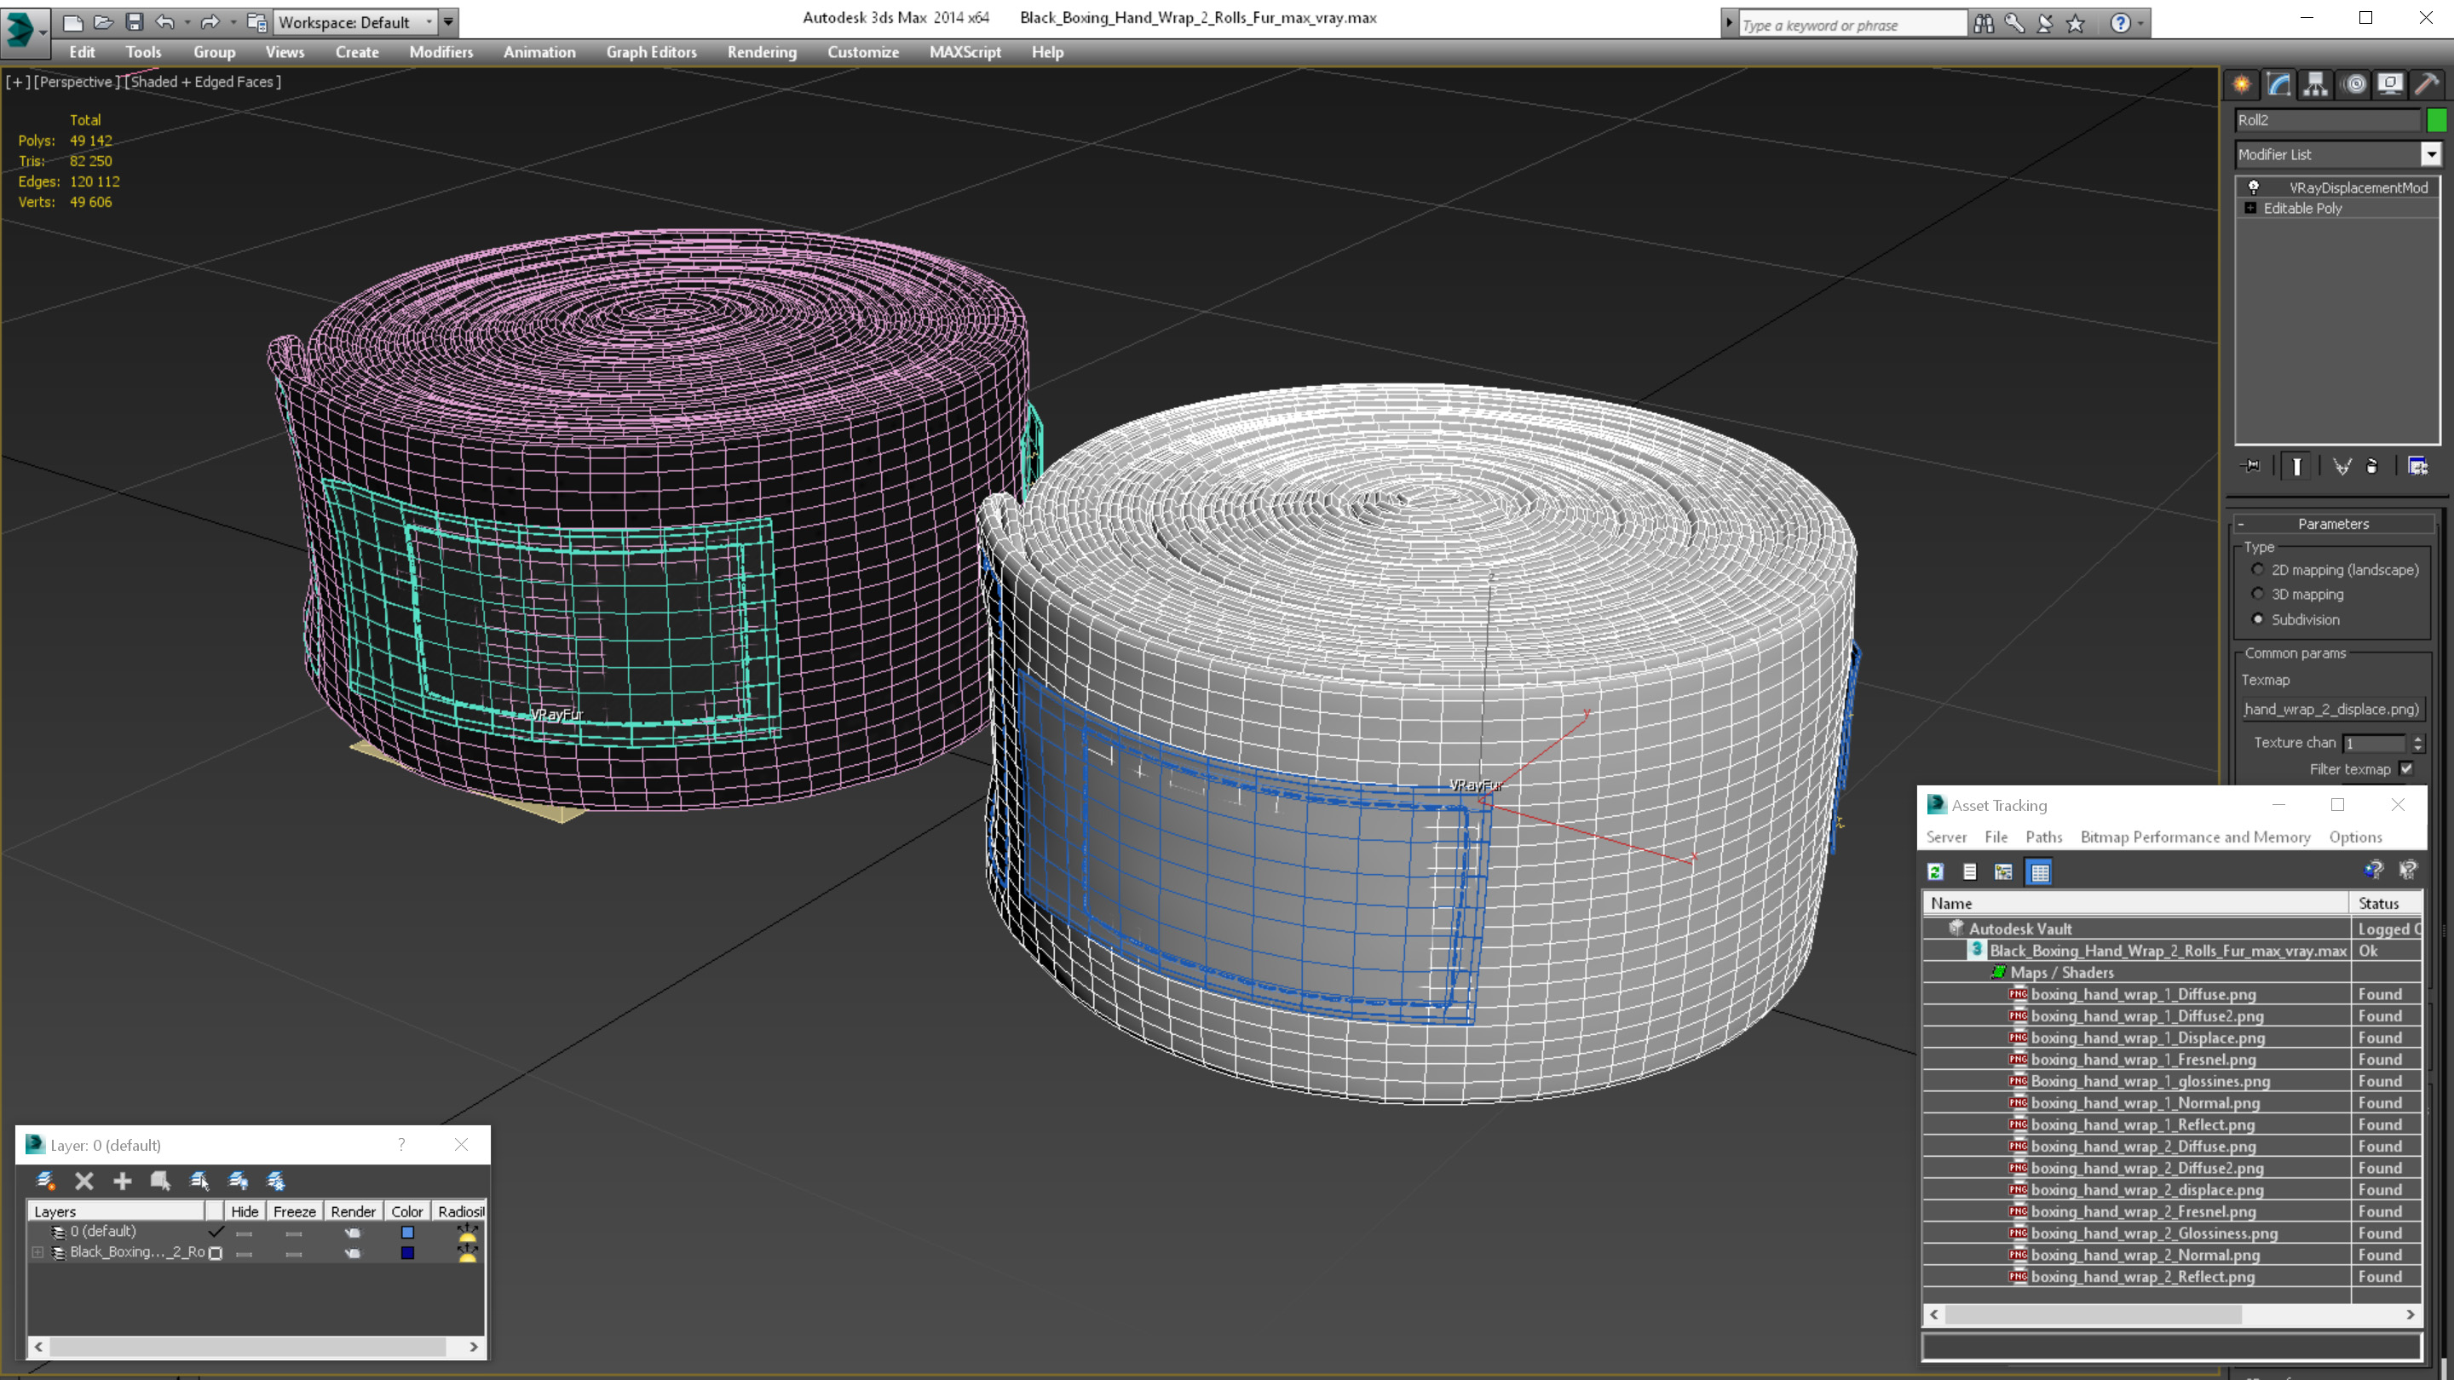Switch to the Create panel star icon
Screen dimensions: 2454x1380
pyautogui.click(x=2242, y=85)
